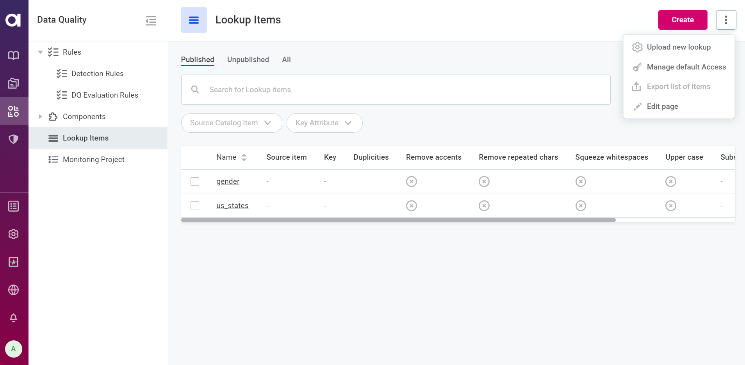Focus the Search for Lookup items field
This screenshot has height=365, width=745.
click(396, 90)
